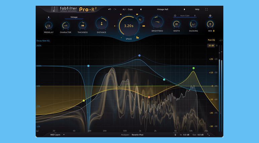This screenshot has width=259, height=143.
Task: Expand the MIDI Learn dropdown arrow
Action: click(64, 135)
